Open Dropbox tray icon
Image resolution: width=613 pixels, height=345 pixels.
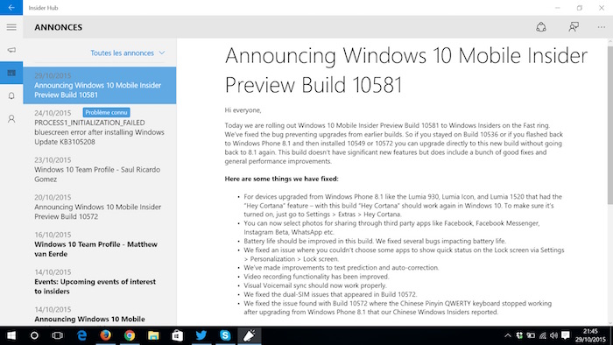click(519, 335)
